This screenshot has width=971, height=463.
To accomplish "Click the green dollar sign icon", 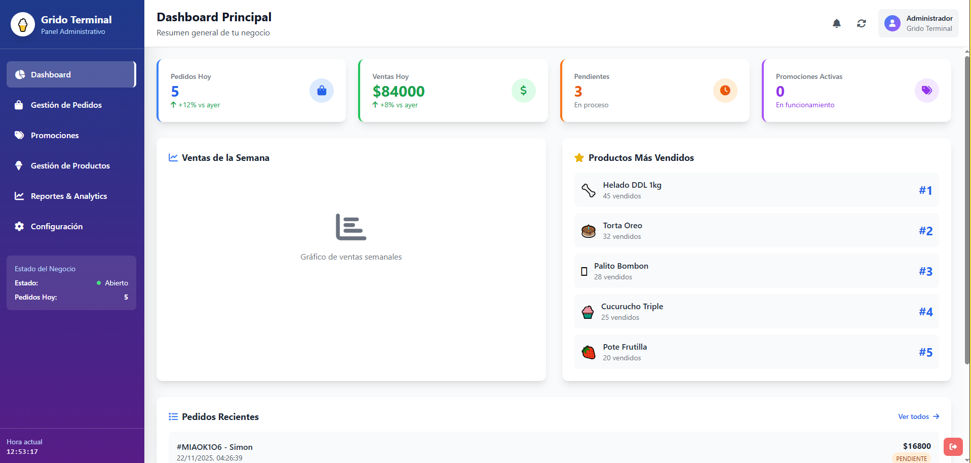I will (x=523, y=91).
